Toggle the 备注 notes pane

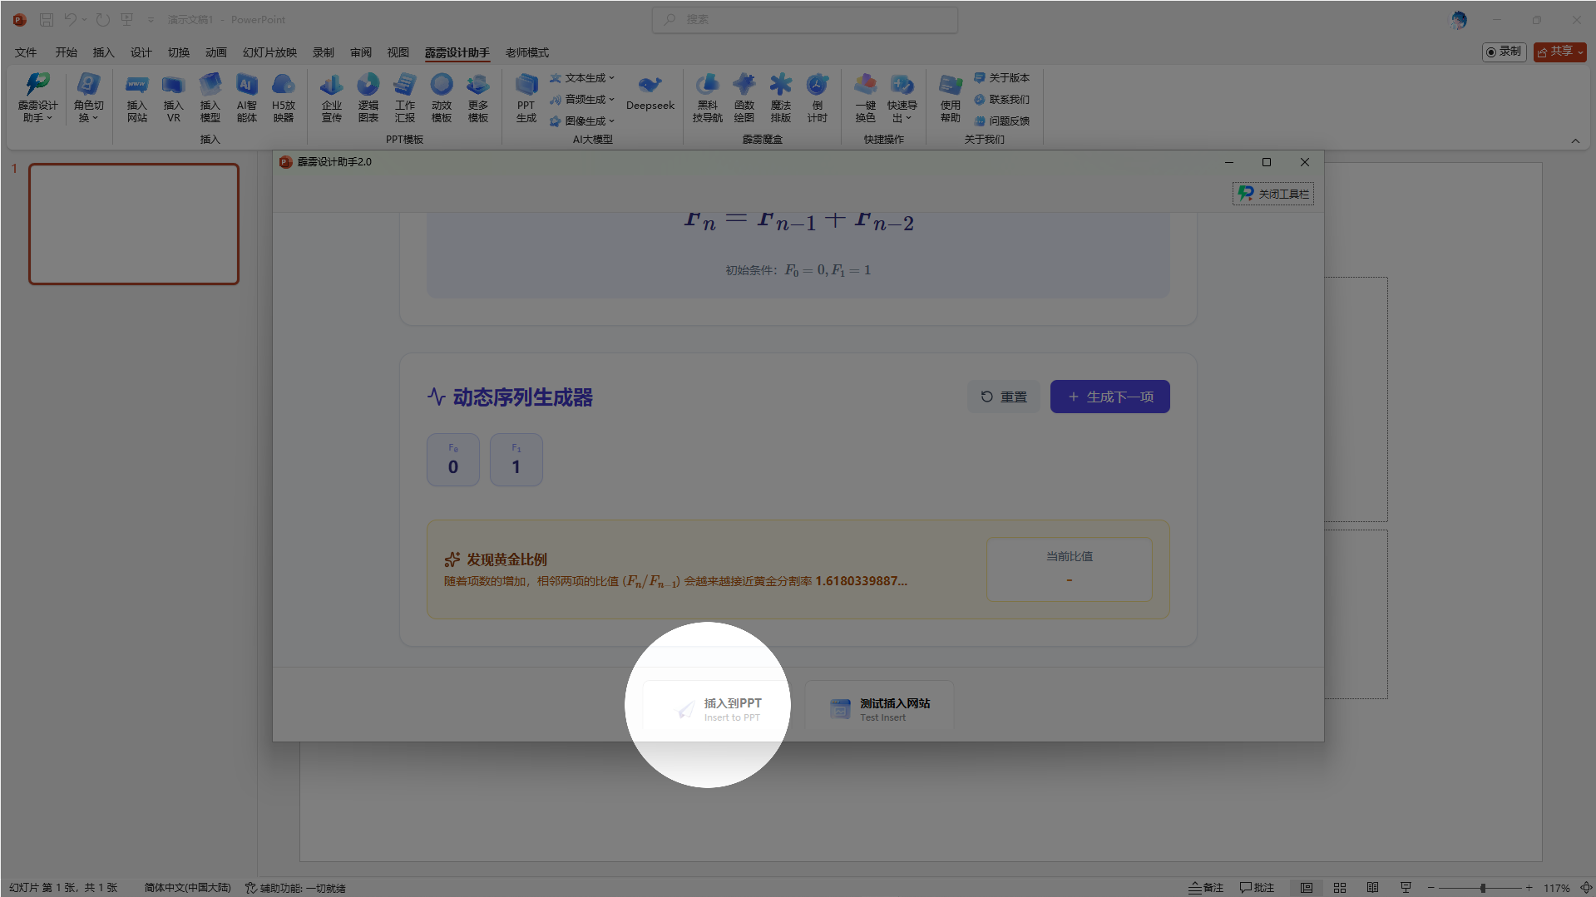click(1206, 888)
